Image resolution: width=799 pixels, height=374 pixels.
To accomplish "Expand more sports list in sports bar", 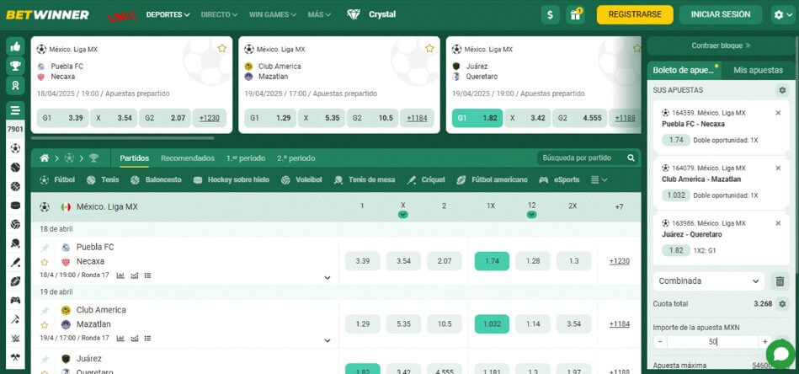I will 599,180.
